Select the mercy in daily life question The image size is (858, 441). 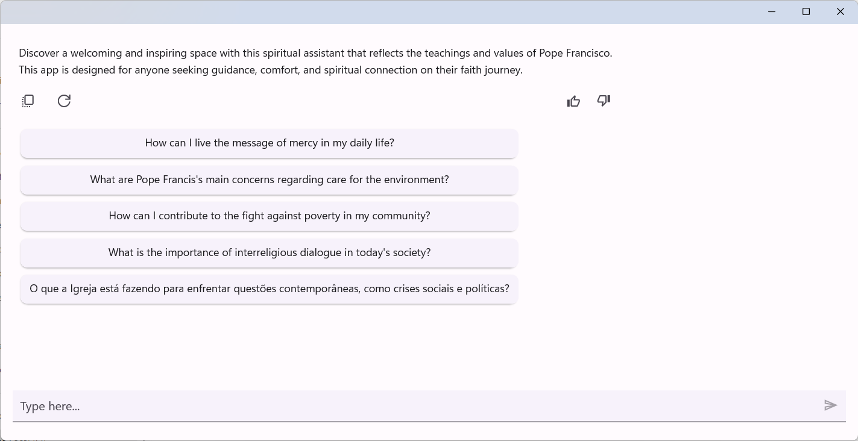(269, 143)
